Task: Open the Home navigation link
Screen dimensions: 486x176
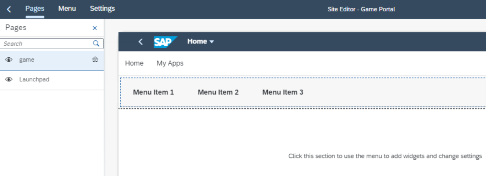Action: point(134,63)
